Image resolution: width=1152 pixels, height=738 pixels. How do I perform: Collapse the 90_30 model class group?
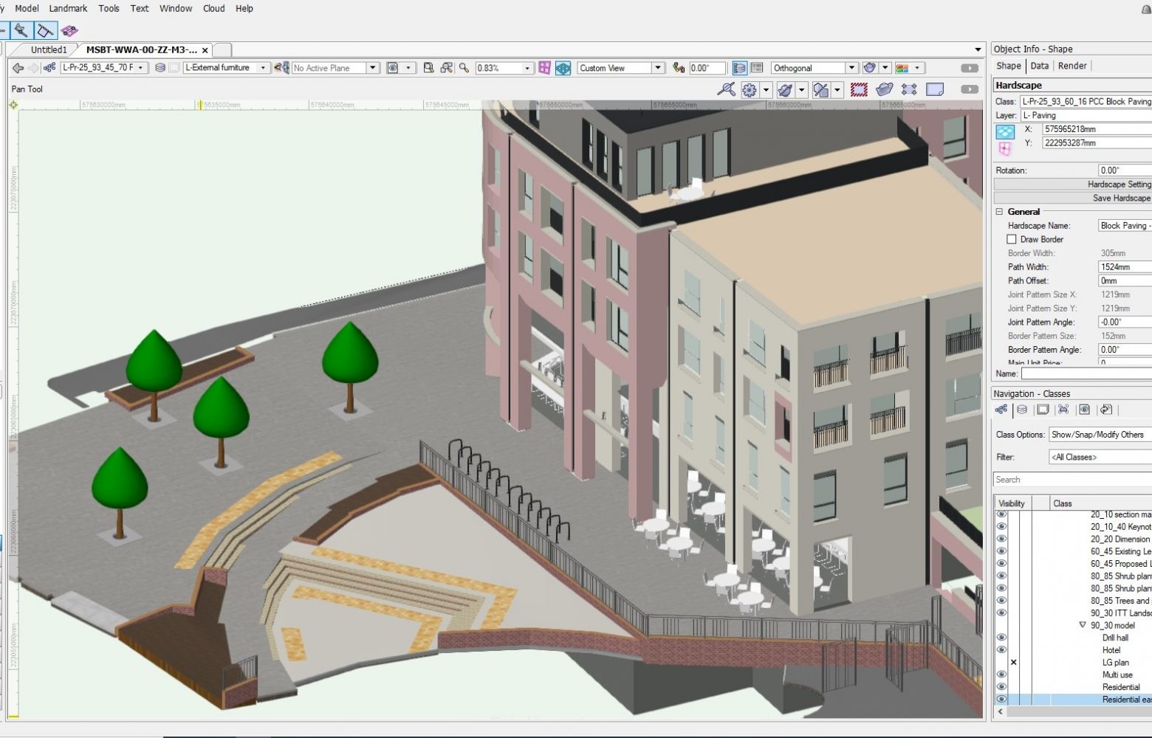(1083, 625)
